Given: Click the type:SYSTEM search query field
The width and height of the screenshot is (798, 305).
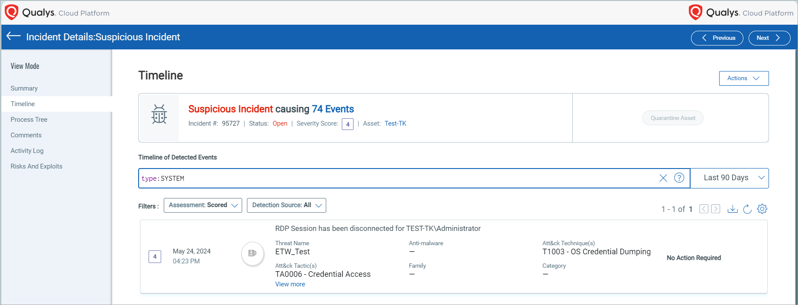Looking at the screenshot, I should pyautogui.click(x=390, y=178).
